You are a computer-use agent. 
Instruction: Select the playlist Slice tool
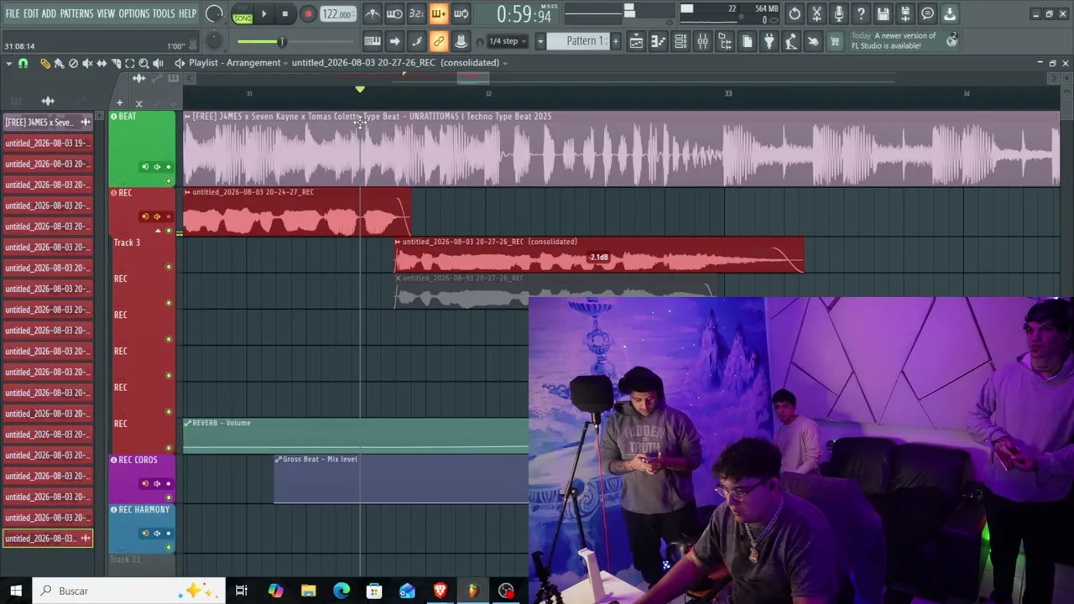[116, 63]
